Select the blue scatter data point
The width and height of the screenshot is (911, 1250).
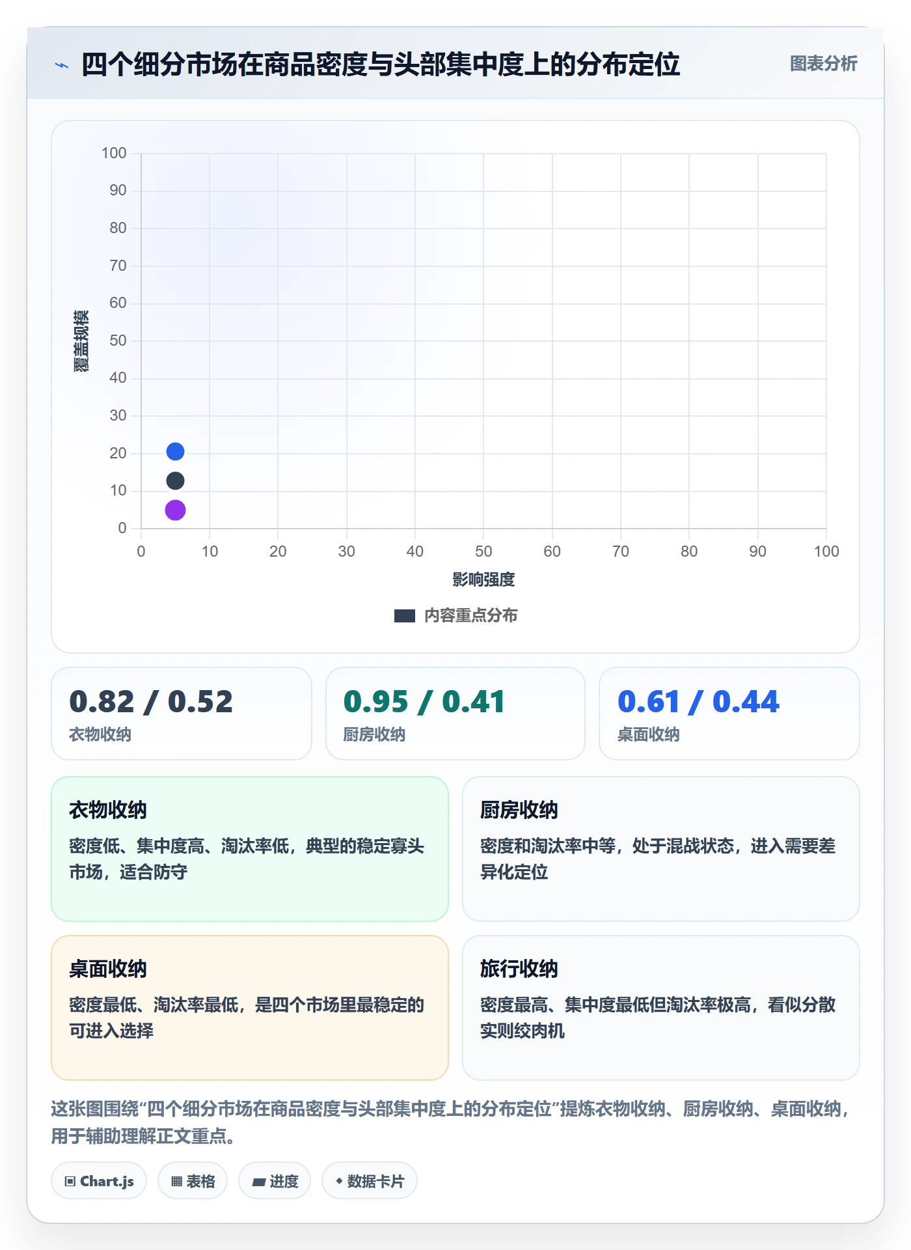pyautogui.click(x=175, y=451)
